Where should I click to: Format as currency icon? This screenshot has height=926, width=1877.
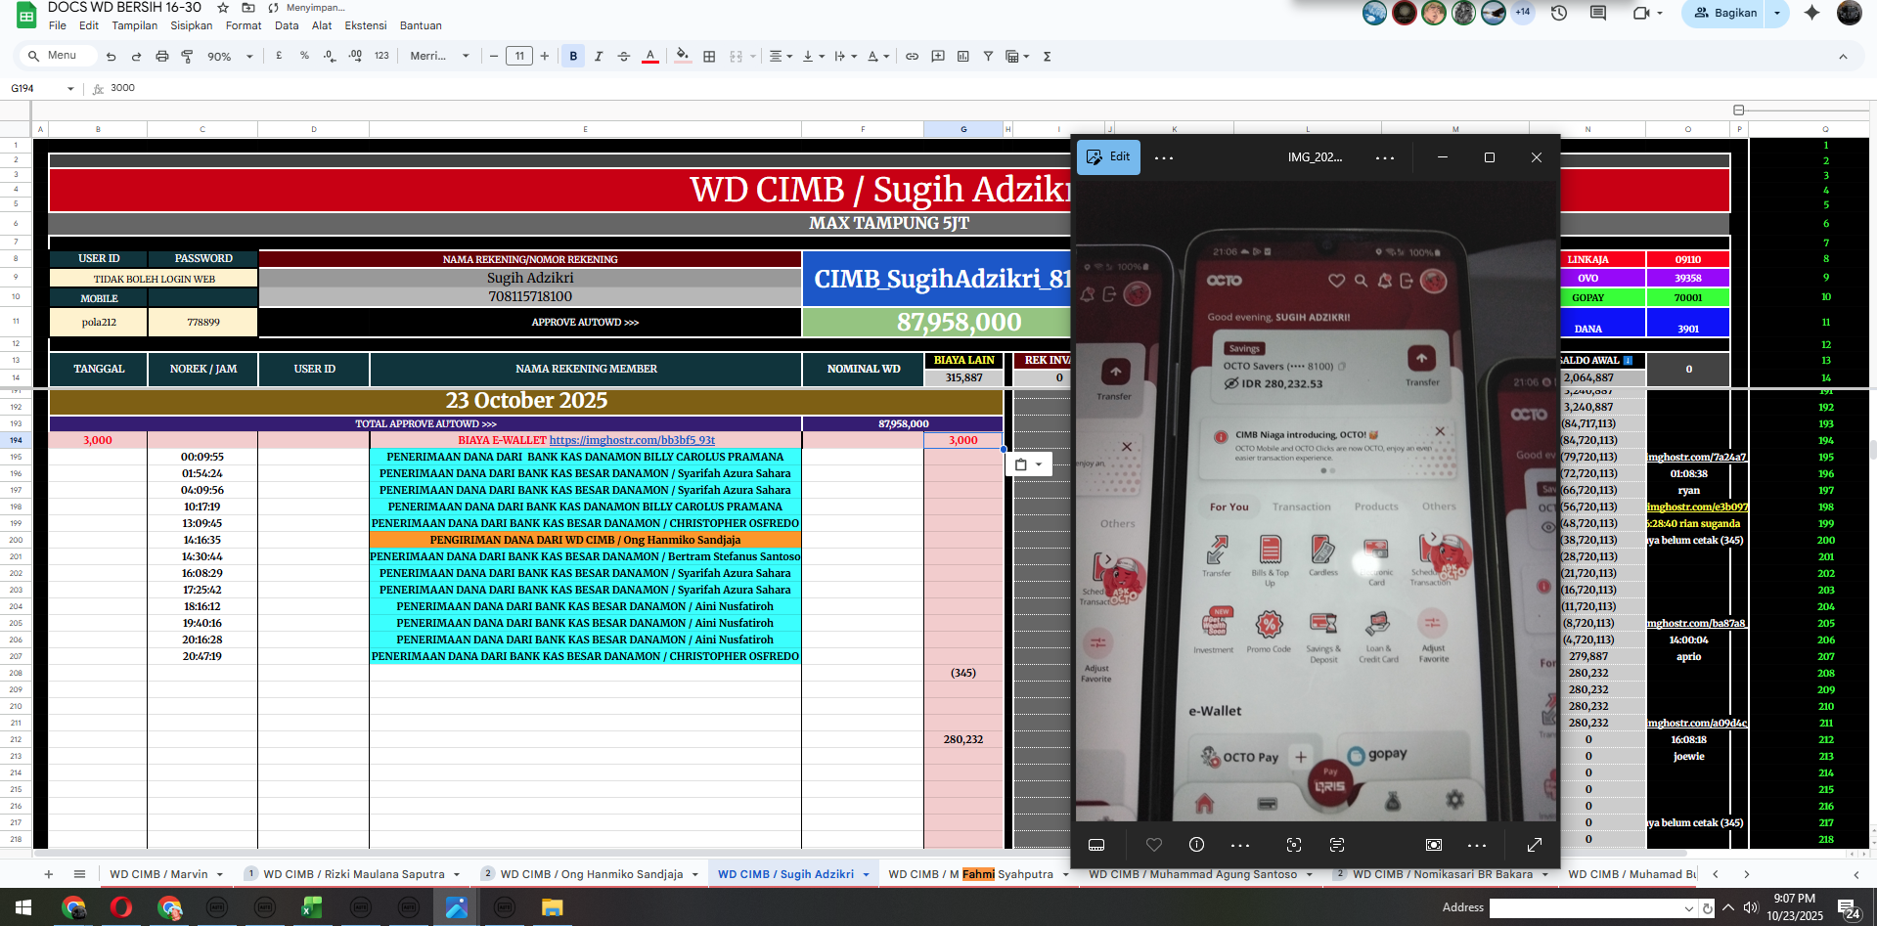click(x=279, y=56)
